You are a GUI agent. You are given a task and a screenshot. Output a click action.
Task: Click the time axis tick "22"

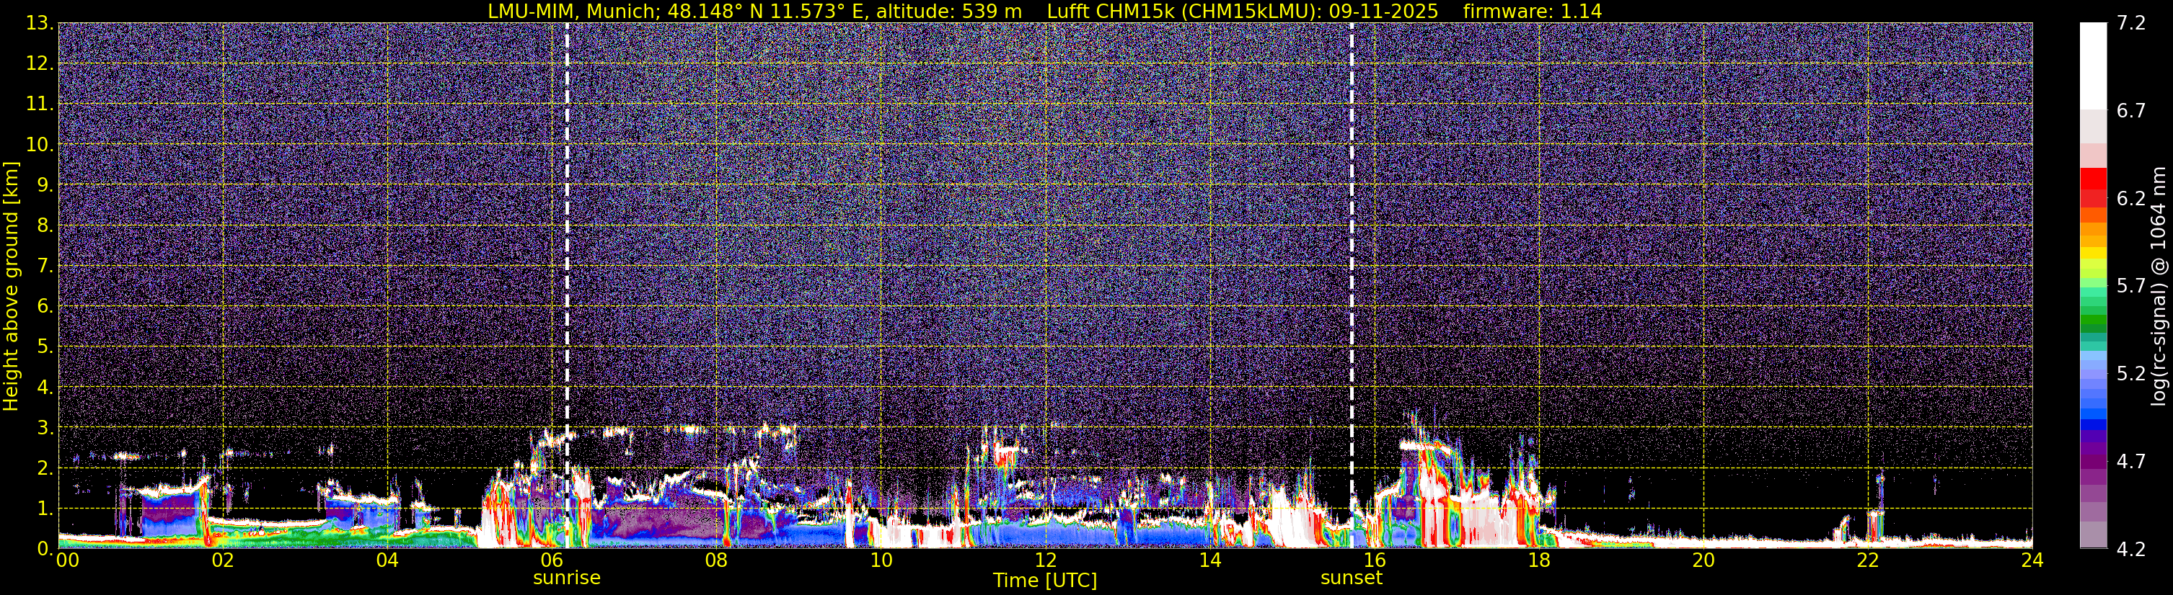(x=1868, y=560)
